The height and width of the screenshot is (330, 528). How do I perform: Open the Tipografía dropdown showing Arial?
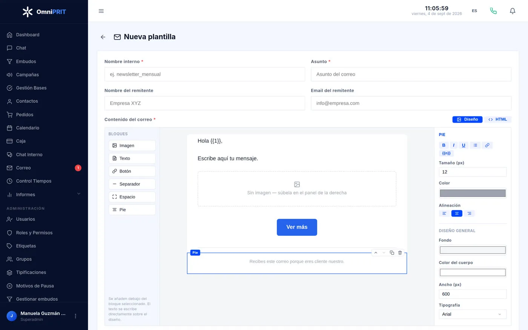pos(473,314)
